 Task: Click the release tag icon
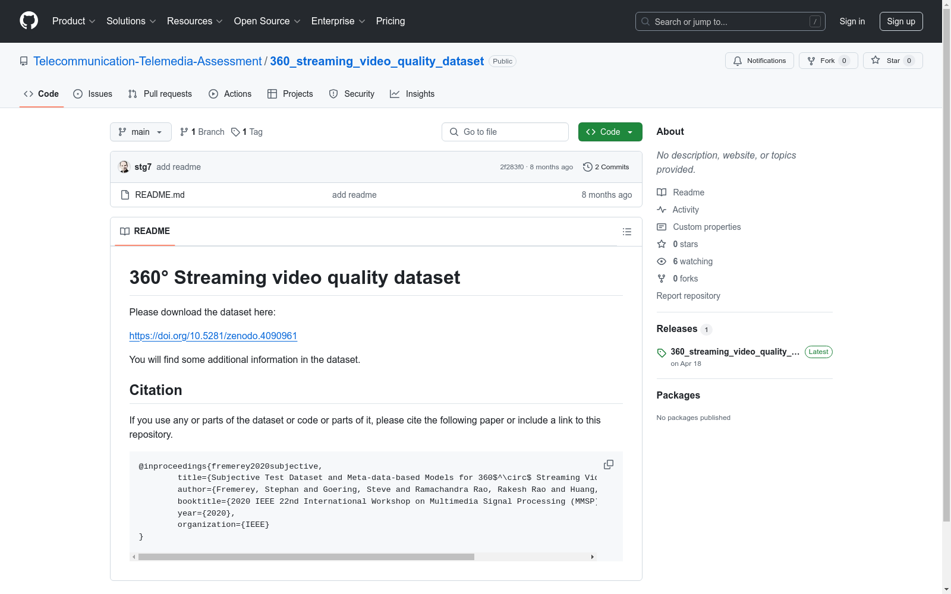[x=662, y=353]
